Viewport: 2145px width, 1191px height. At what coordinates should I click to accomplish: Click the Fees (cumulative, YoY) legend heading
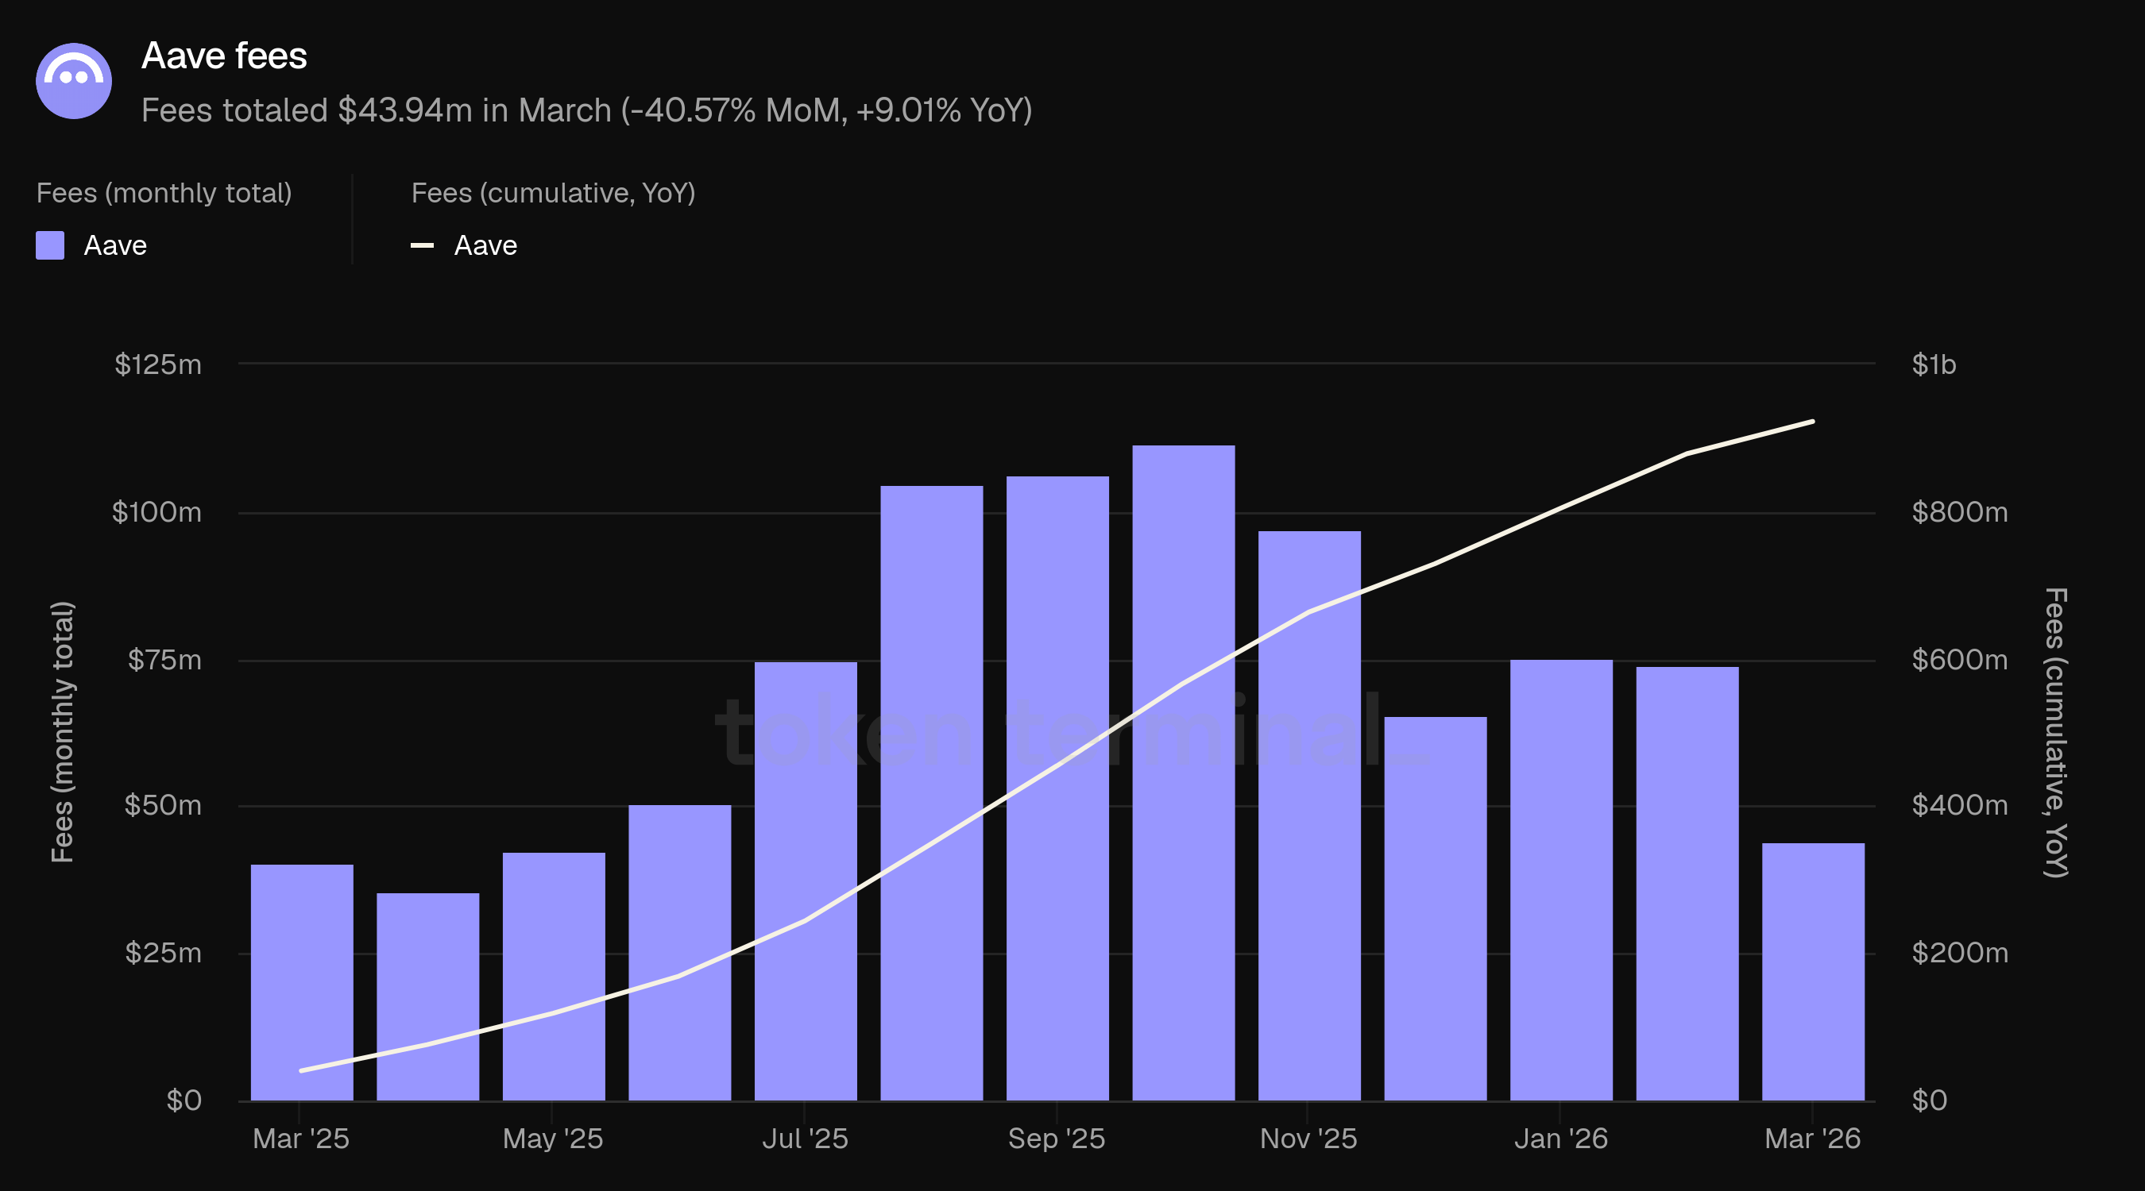click(553, 193)
